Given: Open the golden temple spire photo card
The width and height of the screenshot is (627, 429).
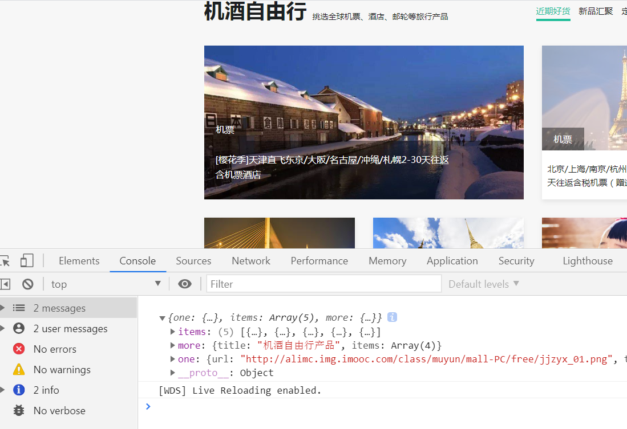Looking at the screenshot, I should coord(448,233).
